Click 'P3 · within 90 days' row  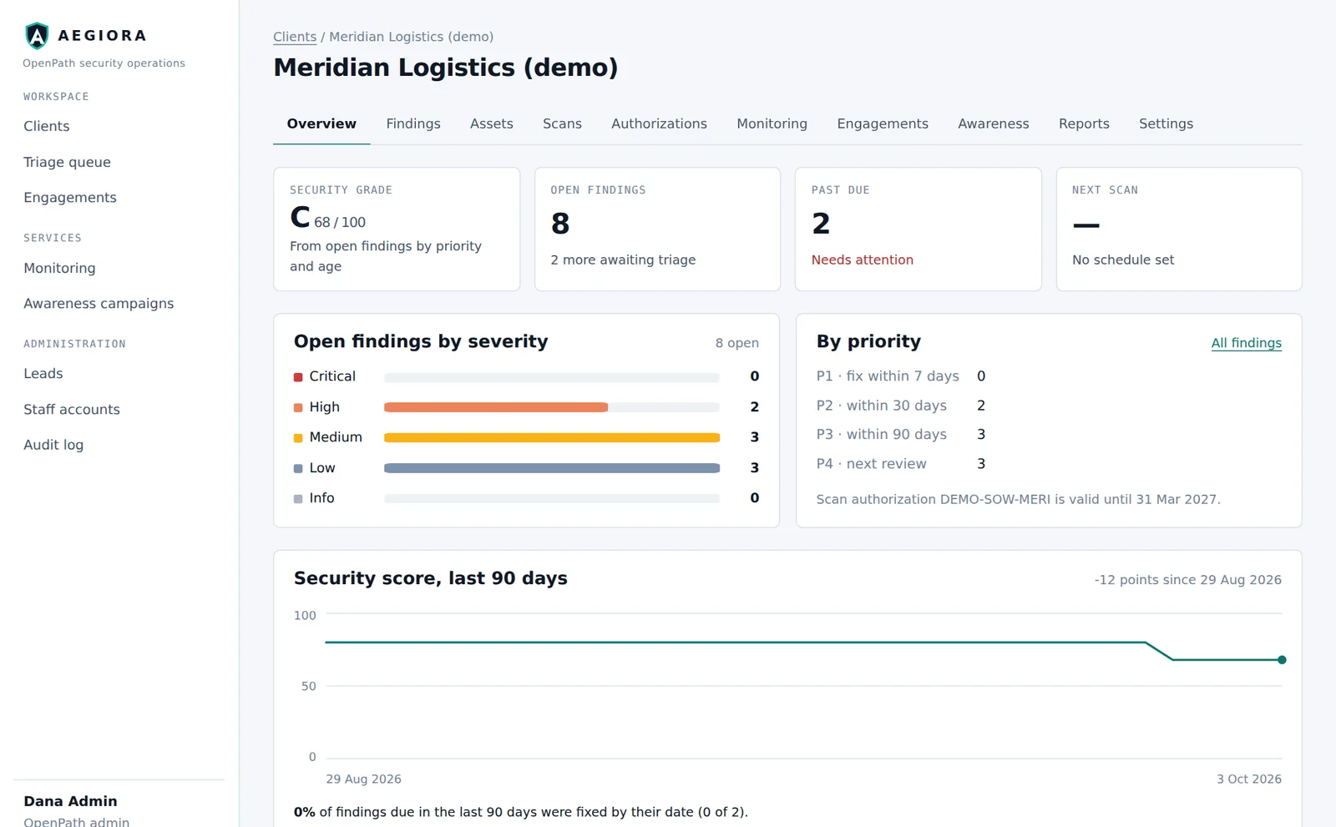coord(901,434)
